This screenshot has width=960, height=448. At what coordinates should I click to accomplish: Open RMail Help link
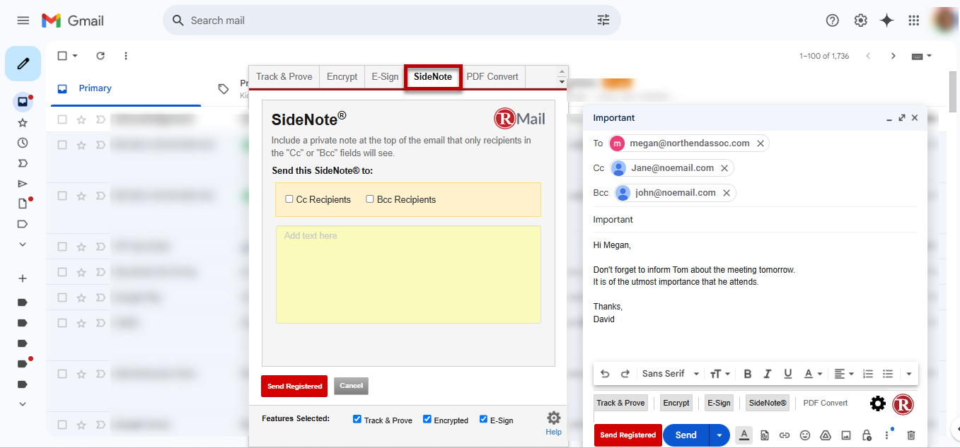[553, 432]
